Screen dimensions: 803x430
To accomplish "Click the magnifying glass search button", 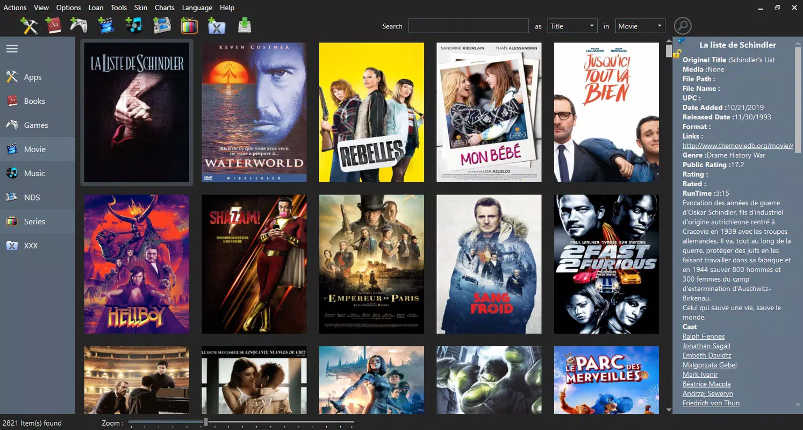I will (x=683, y=26).
